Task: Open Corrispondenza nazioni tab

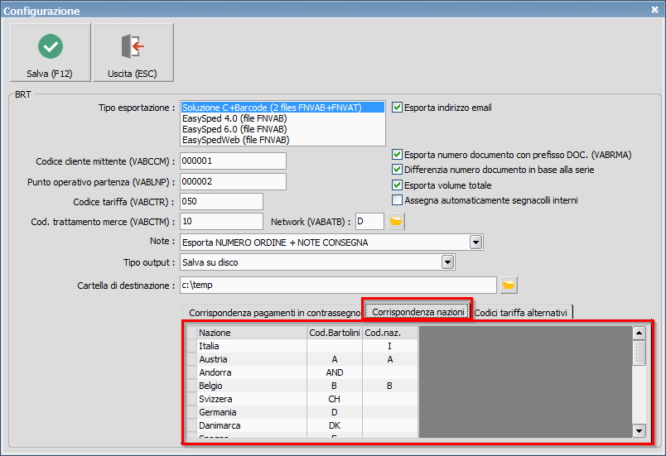Action: click(418, 312)
